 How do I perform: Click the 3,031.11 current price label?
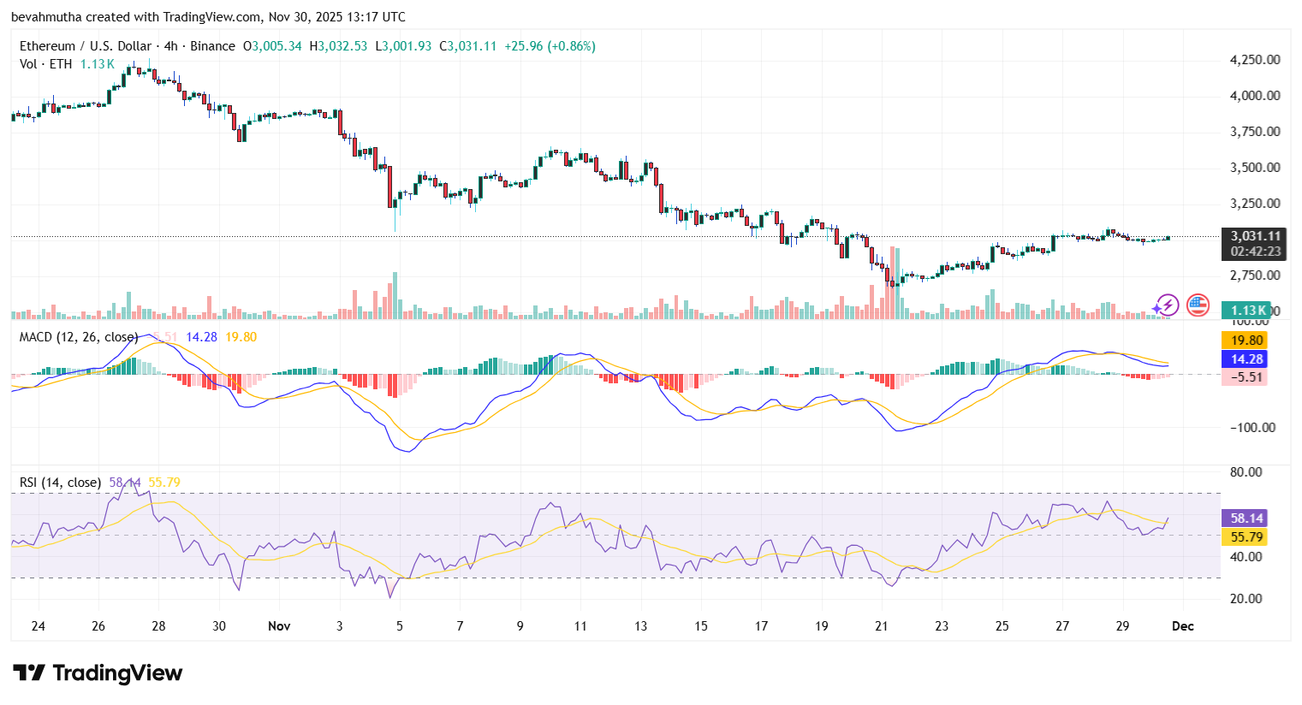(1253, 235)
